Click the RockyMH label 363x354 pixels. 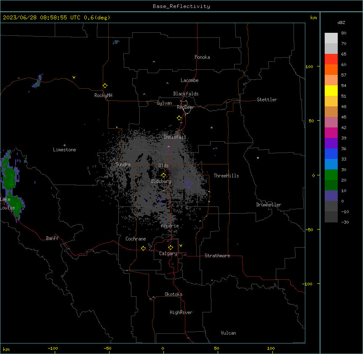click(103, 95)
